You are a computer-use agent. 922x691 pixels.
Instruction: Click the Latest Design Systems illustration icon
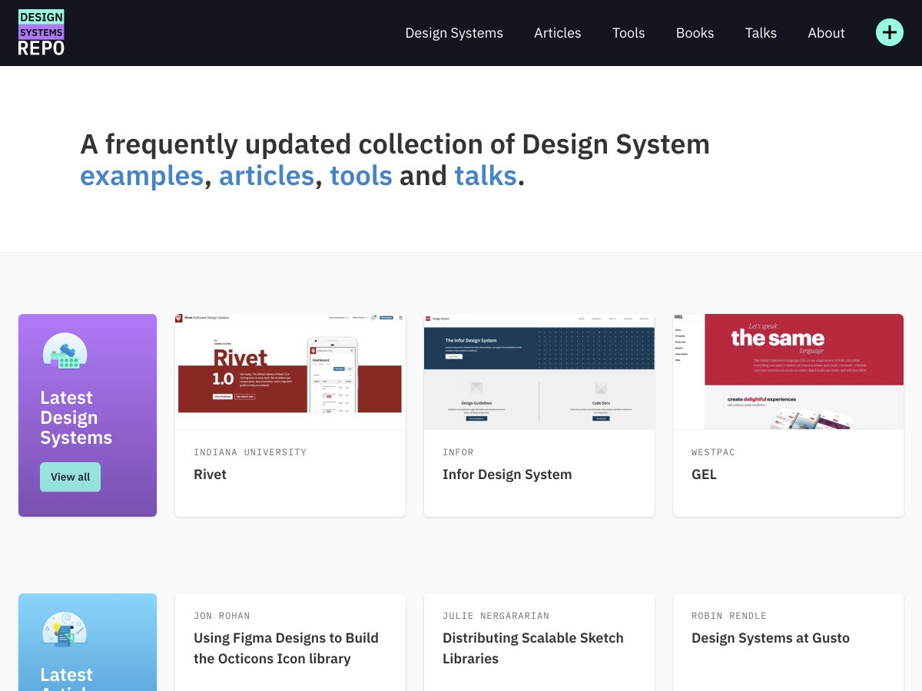(x=65, y=351)
